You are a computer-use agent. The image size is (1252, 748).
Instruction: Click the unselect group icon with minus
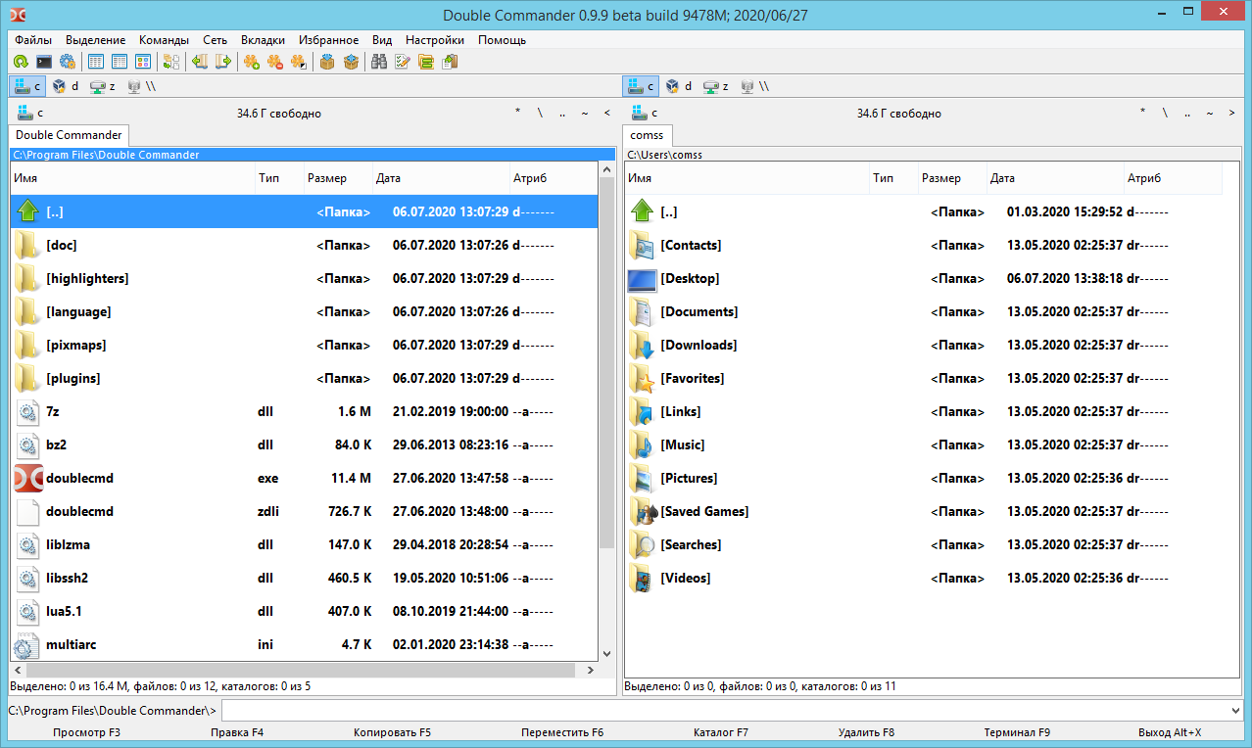click(275, 62)
